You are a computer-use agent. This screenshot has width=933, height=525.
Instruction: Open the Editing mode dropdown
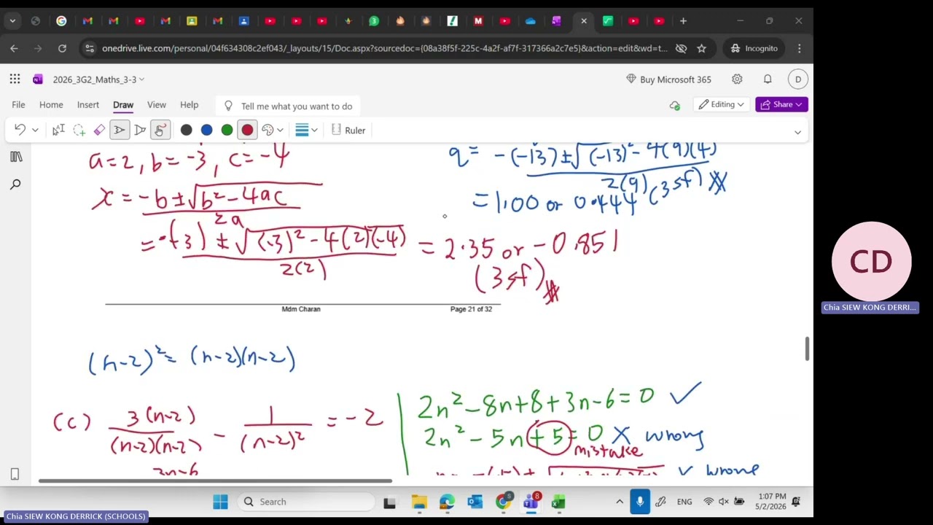tap(722, 104)
